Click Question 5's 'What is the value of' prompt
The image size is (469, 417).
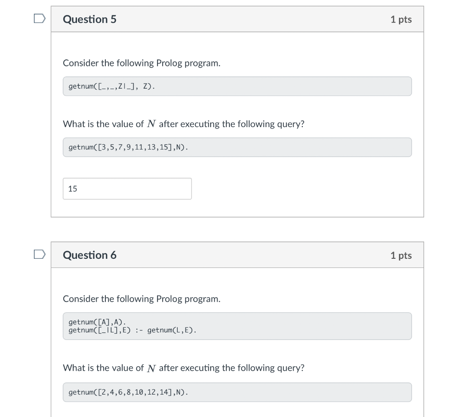[x=103, y=124]
